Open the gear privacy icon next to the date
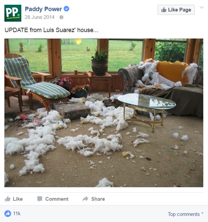The image size is (208, 222). [61, 17]
